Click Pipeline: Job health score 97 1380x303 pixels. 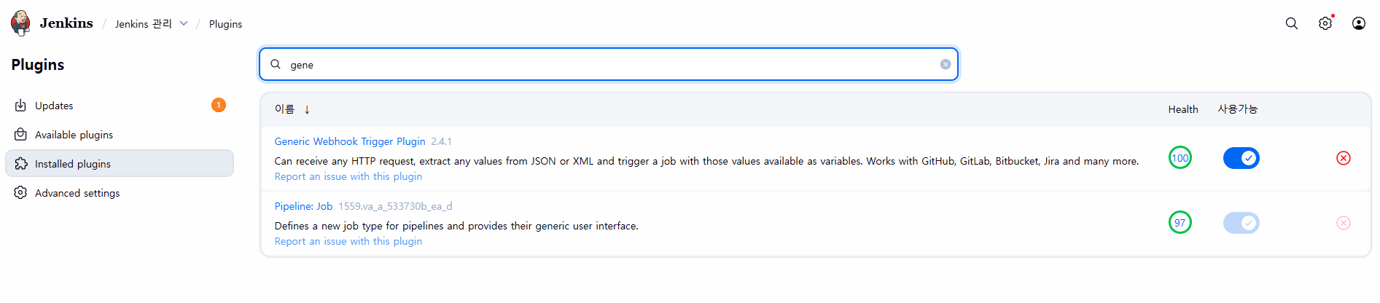click(1180, 223)
